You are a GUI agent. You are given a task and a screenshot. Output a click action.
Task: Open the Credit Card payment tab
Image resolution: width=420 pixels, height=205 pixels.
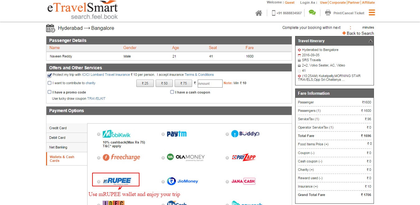point(67,128)
